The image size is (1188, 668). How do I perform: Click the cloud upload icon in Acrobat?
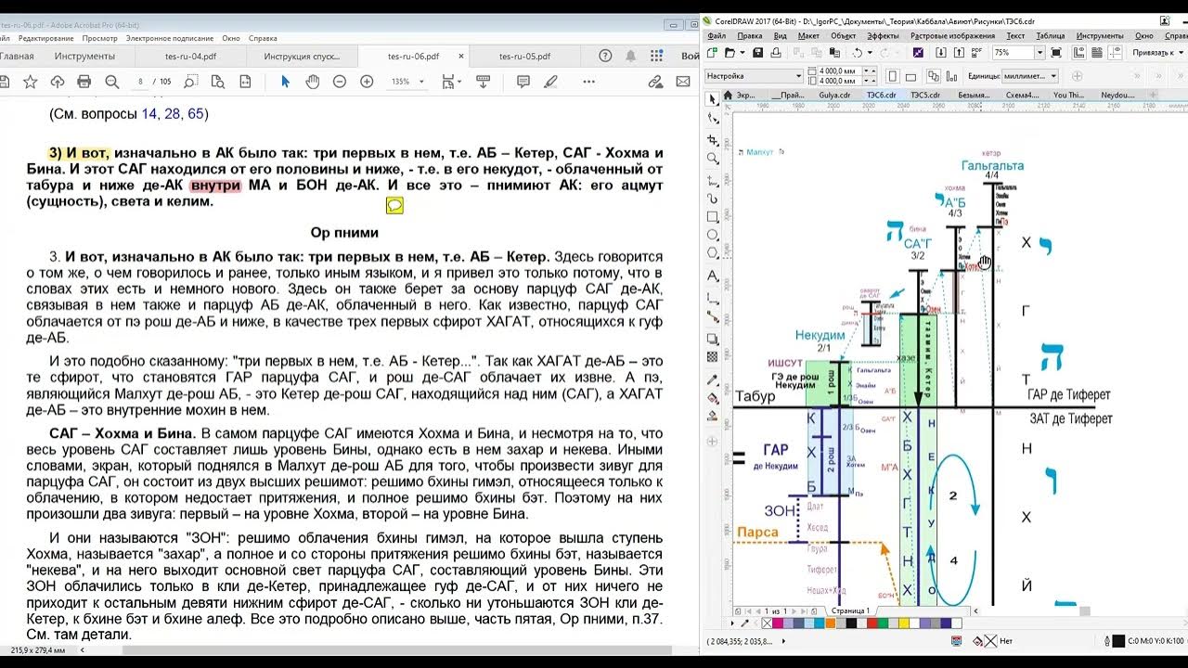point(58,82)
